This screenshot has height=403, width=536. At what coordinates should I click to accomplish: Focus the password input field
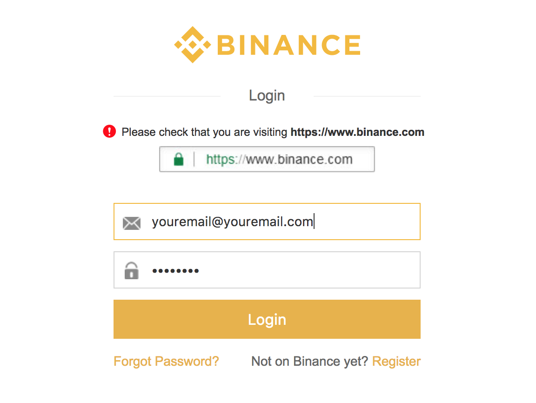pos(267,270)
